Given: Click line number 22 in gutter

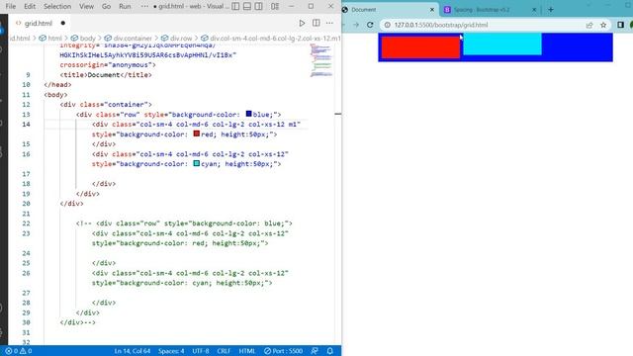Looking at the screenshot, I should tap(27, 223).
